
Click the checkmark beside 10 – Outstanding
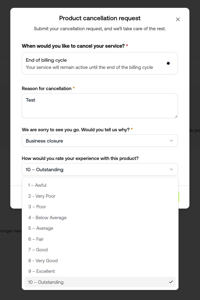171,282
